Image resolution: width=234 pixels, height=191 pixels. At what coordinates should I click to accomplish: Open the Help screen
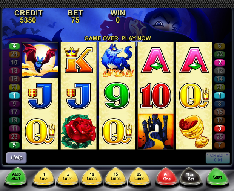tap(16, 158)
